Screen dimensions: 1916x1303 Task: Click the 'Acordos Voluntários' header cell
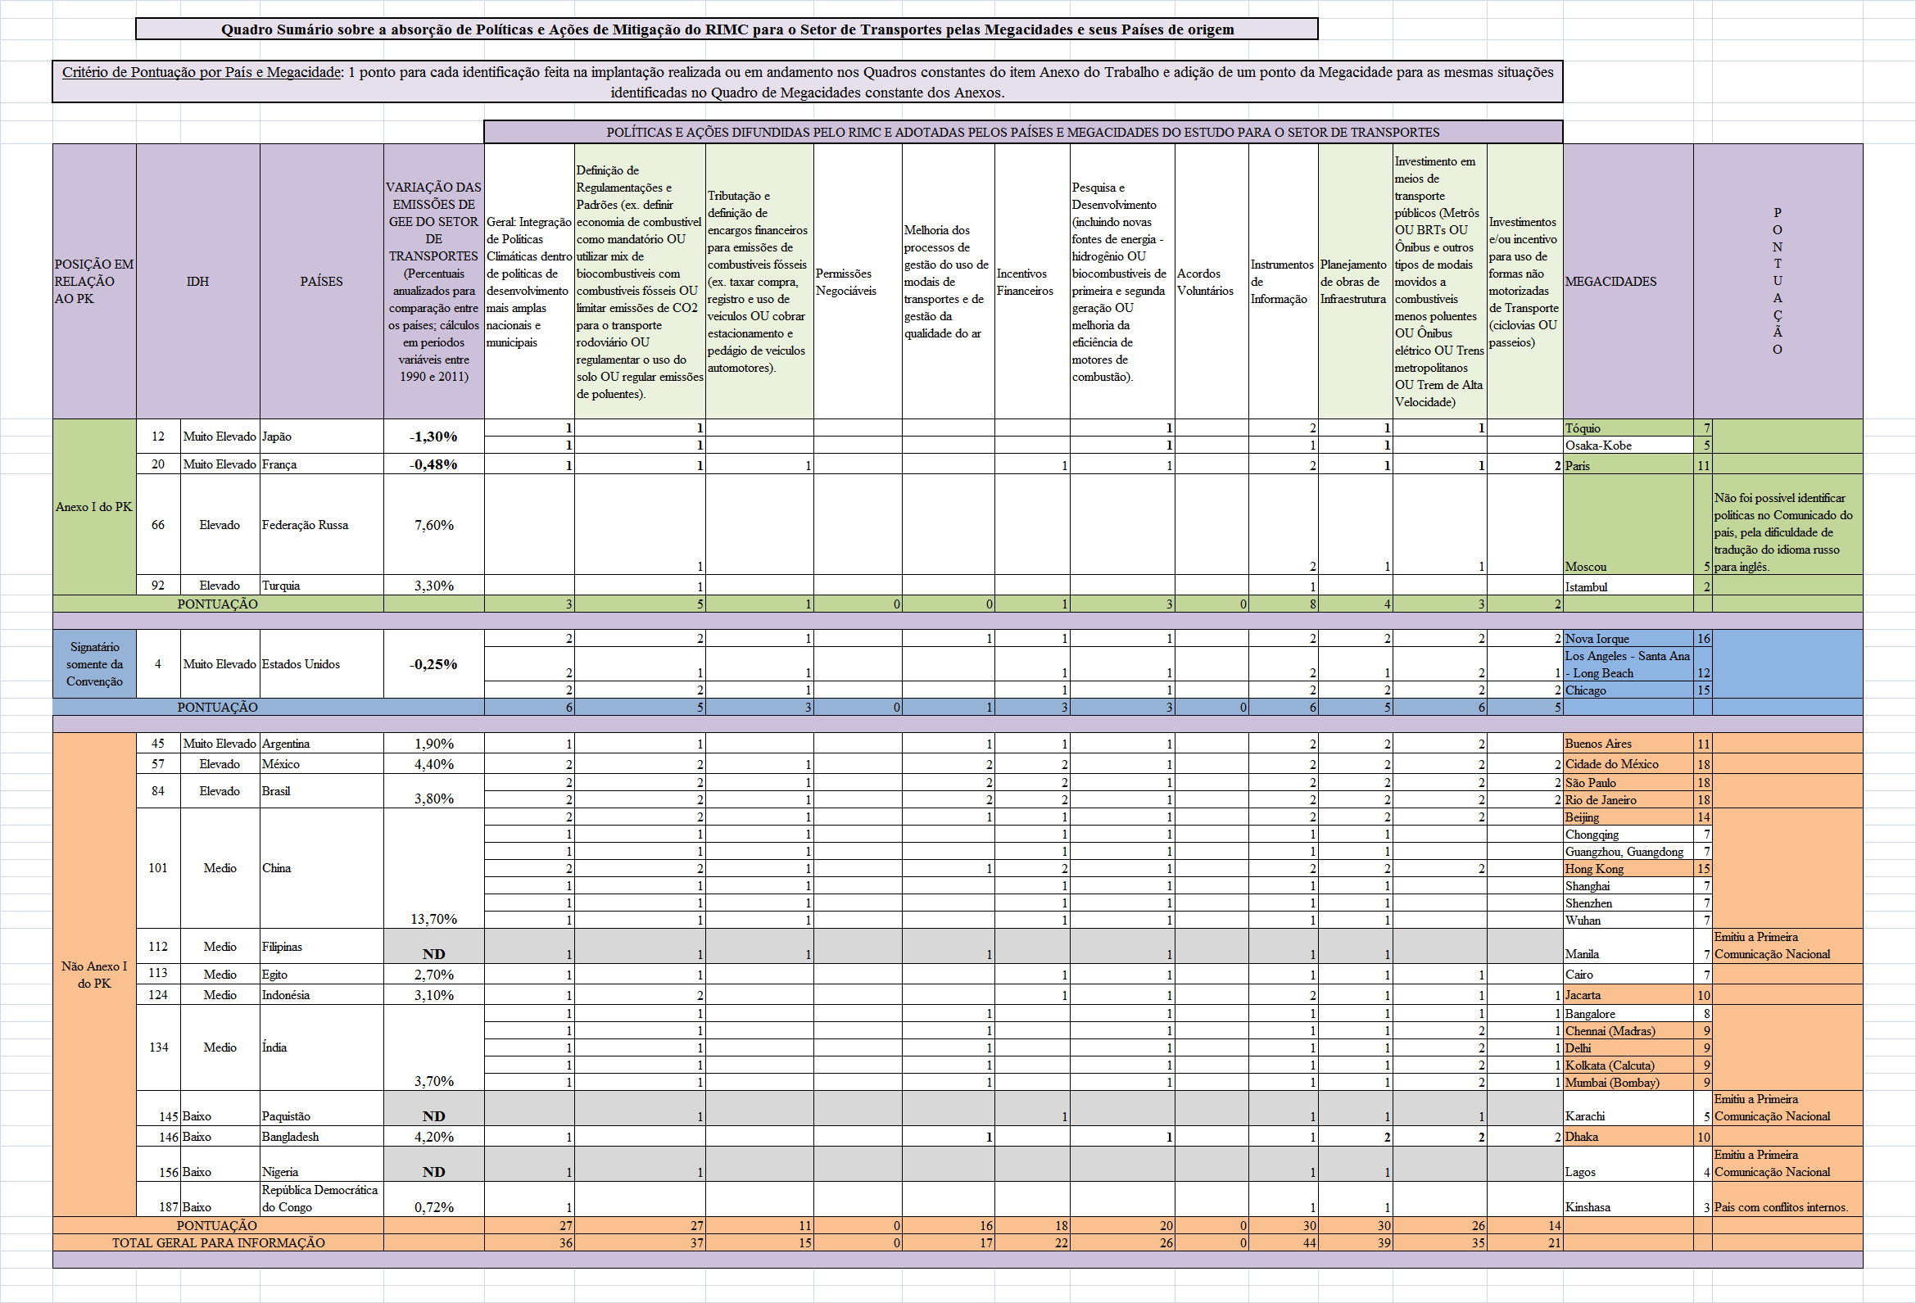pyautogui.click(x=1212, y=281)
